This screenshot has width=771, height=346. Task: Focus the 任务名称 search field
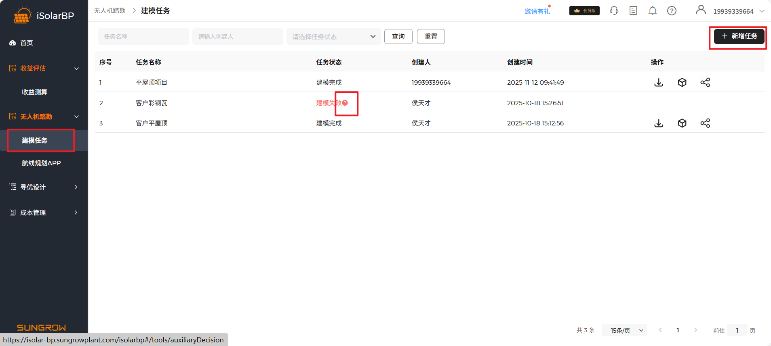tap(143, 37)
